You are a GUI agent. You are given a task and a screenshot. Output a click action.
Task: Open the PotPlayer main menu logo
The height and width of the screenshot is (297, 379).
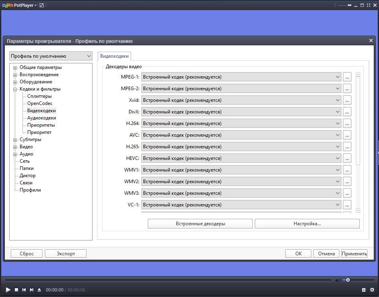tap(19, 5)
